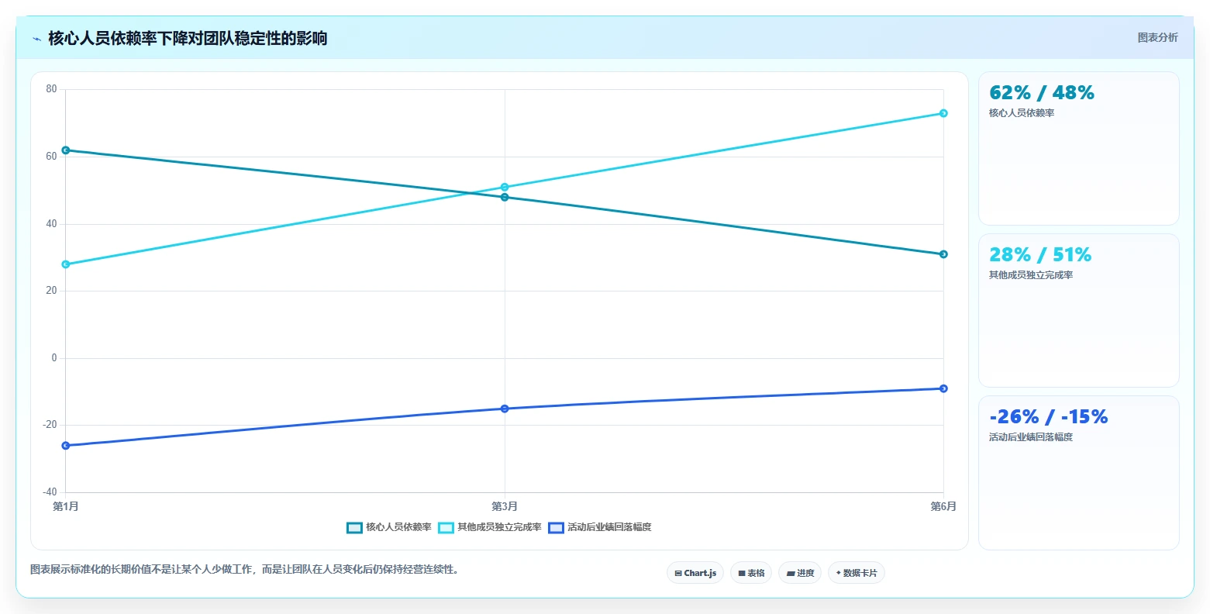Click the 62% / 48% card value
Image resolution: width=1210 pixels, height=614 pixels.
(1042, 93)
